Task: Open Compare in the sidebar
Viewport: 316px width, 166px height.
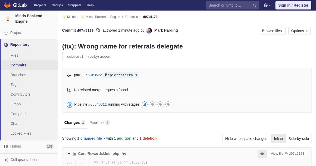Action: [x=29, y=114]
